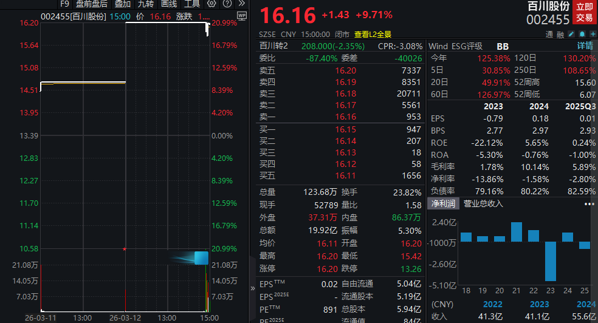Toggle 盘前盘后 pre/post market display
Image resolution: width=598 pixels, height=323 pixels.
[x=92, y=4]
